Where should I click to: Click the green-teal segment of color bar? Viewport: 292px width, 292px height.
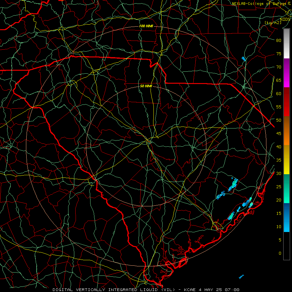[286, 189]
